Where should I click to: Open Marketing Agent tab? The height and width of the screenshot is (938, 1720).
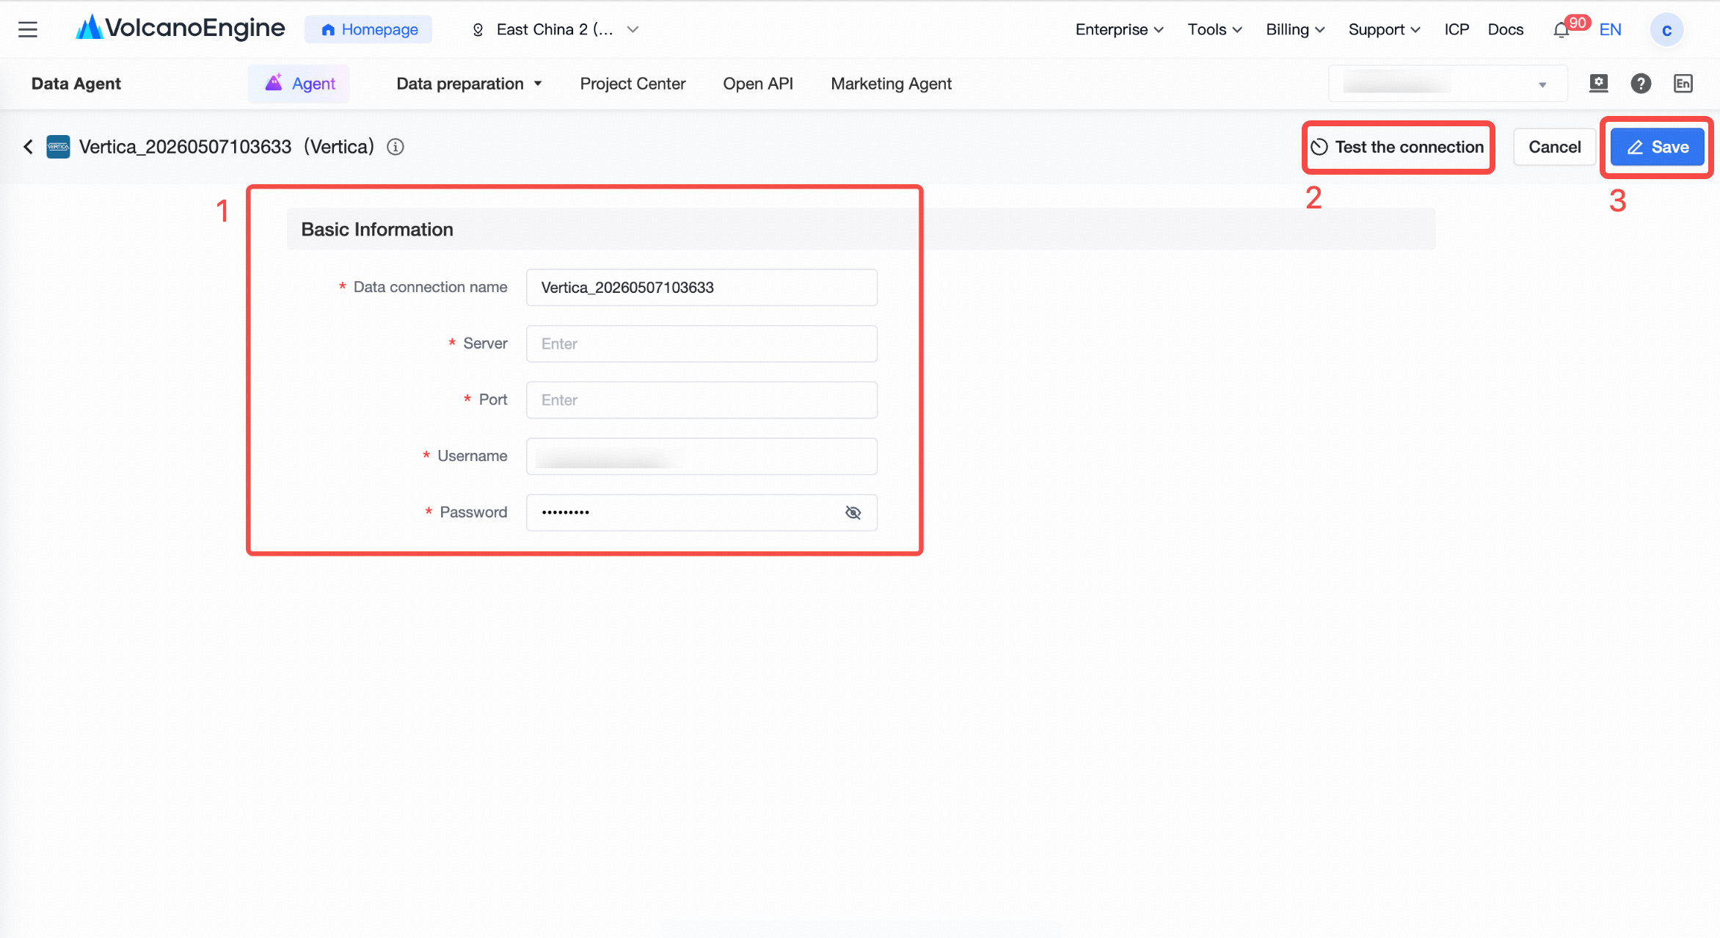[891, 84]
